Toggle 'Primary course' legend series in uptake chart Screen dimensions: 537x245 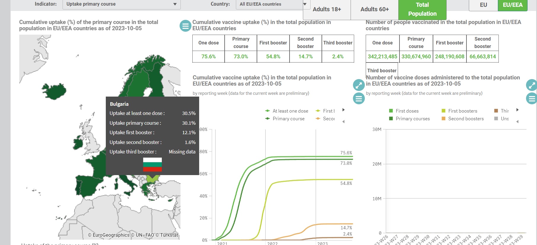click(x=285, y=119)
